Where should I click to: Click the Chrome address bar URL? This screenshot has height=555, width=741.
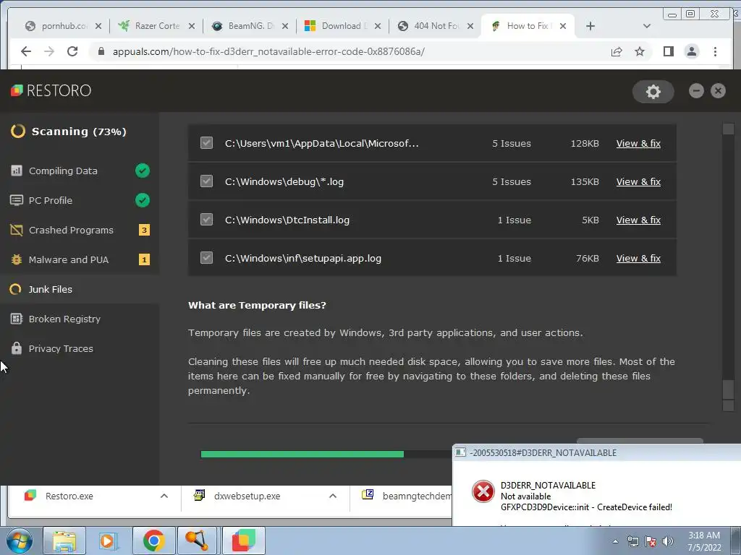click(x=268, y=51)
